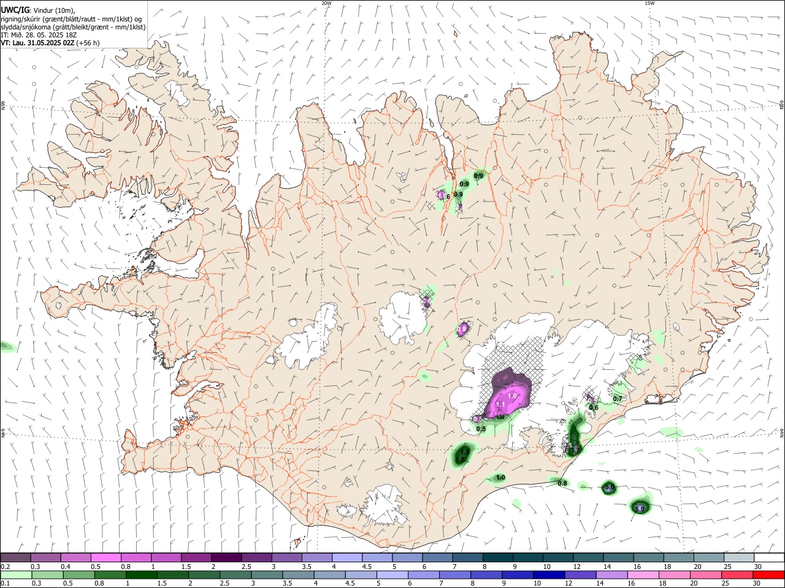Click the 0.8 precipitation value near the coast
The image size is (785, 588).
[x=562, y=483]
